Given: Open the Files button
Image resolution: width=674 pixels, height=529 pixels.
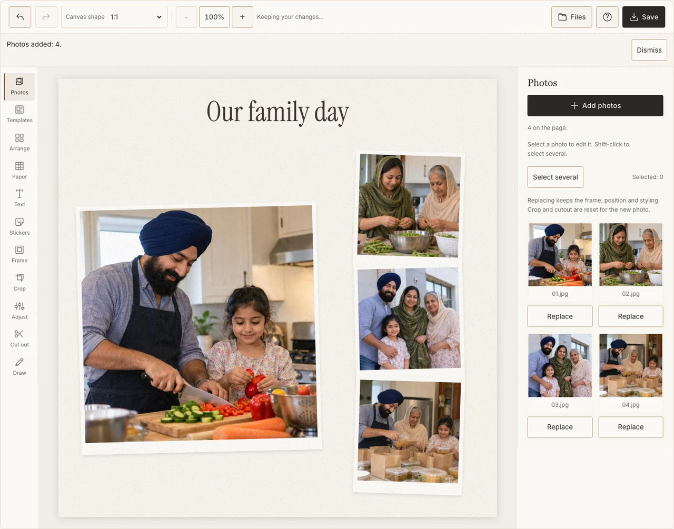Looking at the screenshot, I should 572,17.
